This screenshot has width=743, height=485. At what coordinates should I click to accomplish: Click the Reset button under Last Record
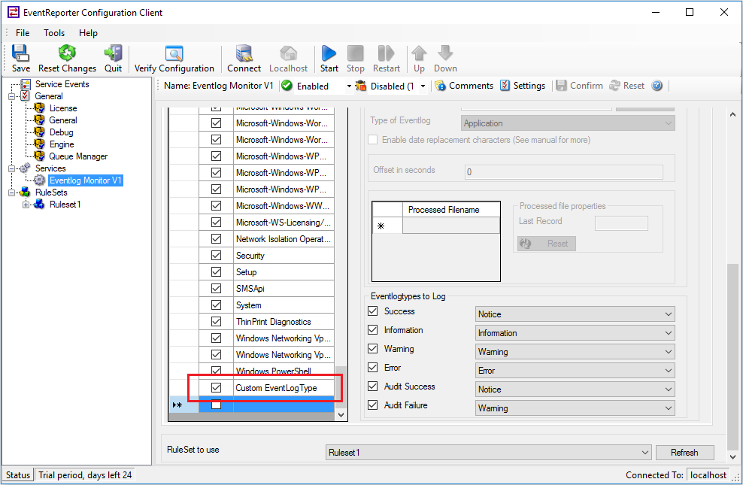(547, 244)
